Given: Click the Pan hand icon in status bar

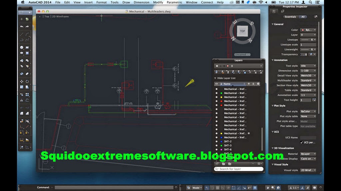Looking at the screenshot, I should click(x=267, y=188).
